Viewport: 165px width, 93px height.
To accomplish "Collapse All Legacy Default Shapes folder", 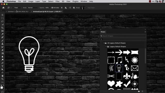I will [x=104, y=43].
